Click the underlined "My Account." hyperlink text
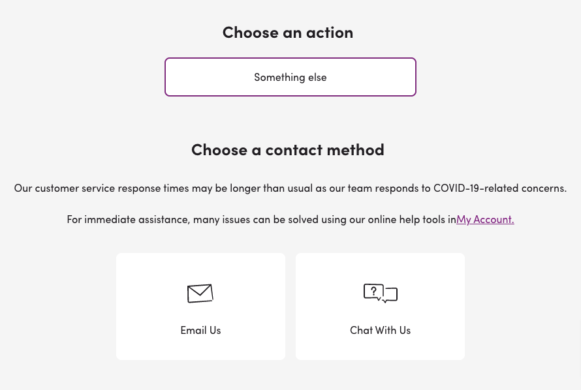Viewport: 581px width, 390px height. 485,219
